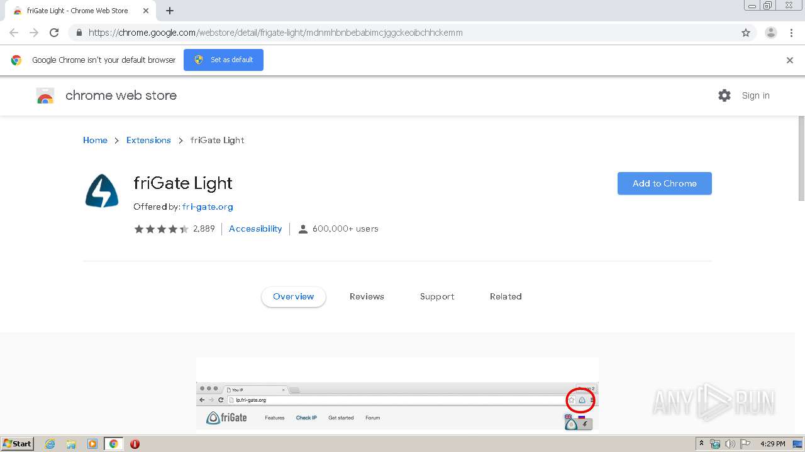Click the friGate Light title heading
This screenshot has height=452, width=805.
point(183,183)
